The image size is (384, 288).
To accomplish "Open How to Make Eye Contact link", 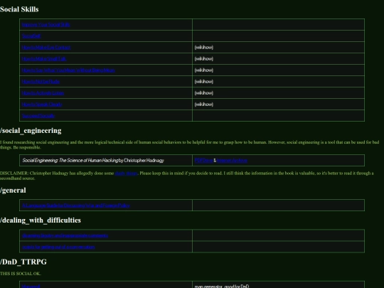I will [x=46, y=48].
